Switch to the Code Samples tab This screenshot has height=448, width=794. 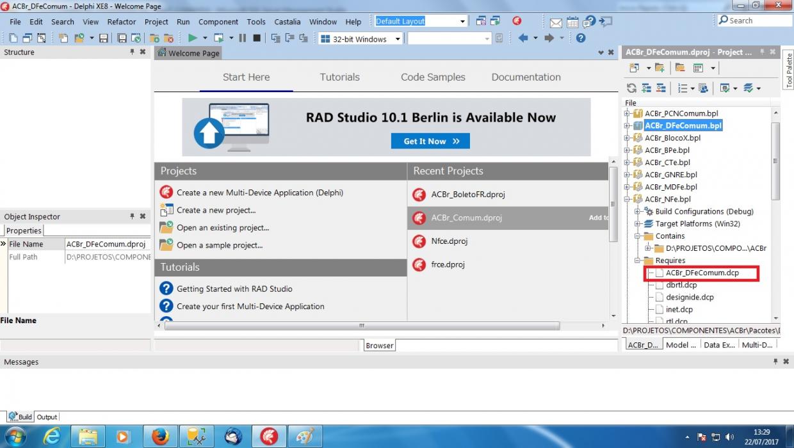pos(433,77)
